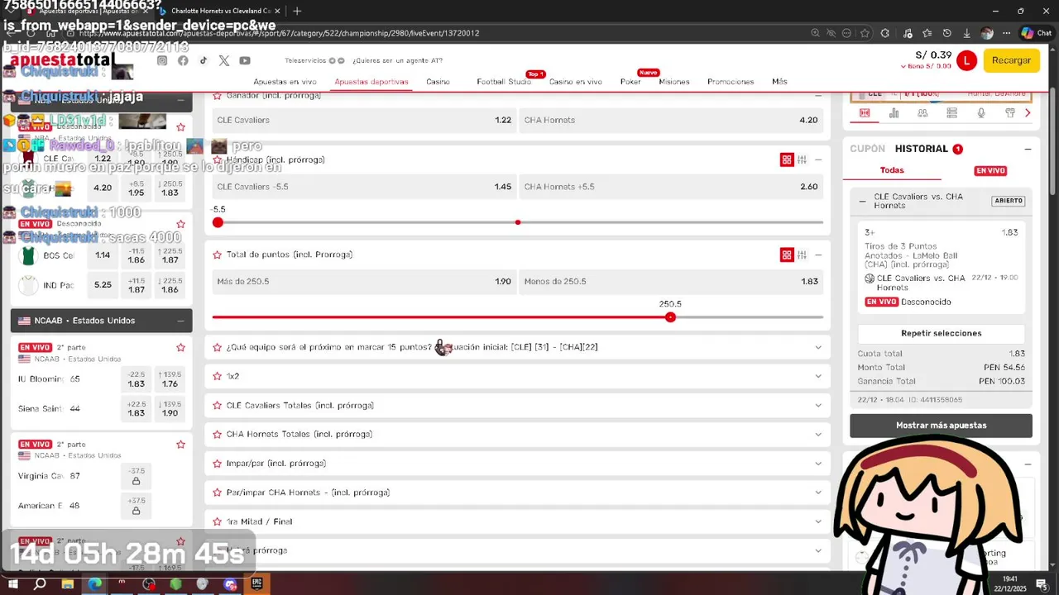
Task: Click Mostrar más apuestas button
Action: pos(941,426)
